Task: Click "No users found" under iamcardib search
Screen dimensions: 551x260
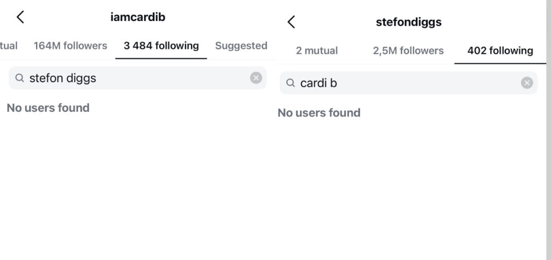Action: click(x=48, y=108)
